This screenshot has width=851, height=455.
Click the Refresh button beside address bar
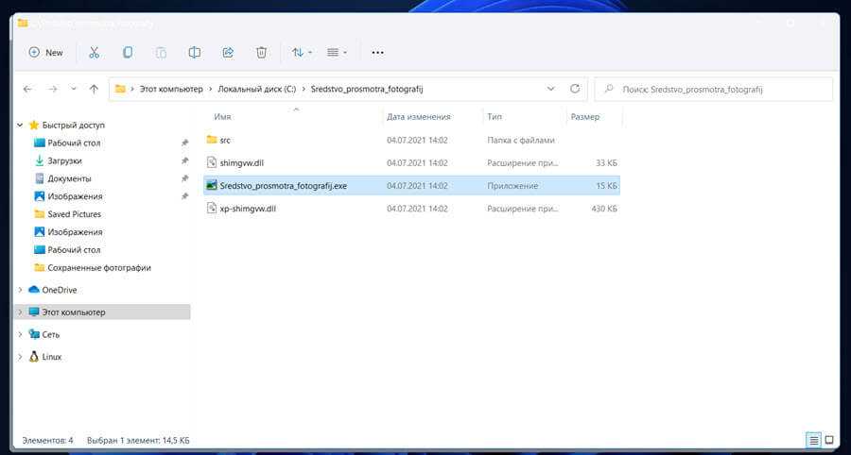tap(575, 89)
